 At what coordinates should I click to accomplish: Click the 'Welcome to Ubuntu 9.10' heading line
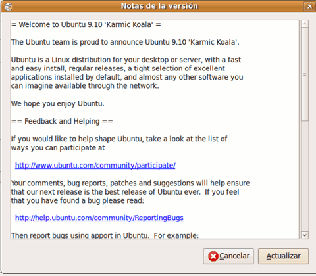coord(86,24)
